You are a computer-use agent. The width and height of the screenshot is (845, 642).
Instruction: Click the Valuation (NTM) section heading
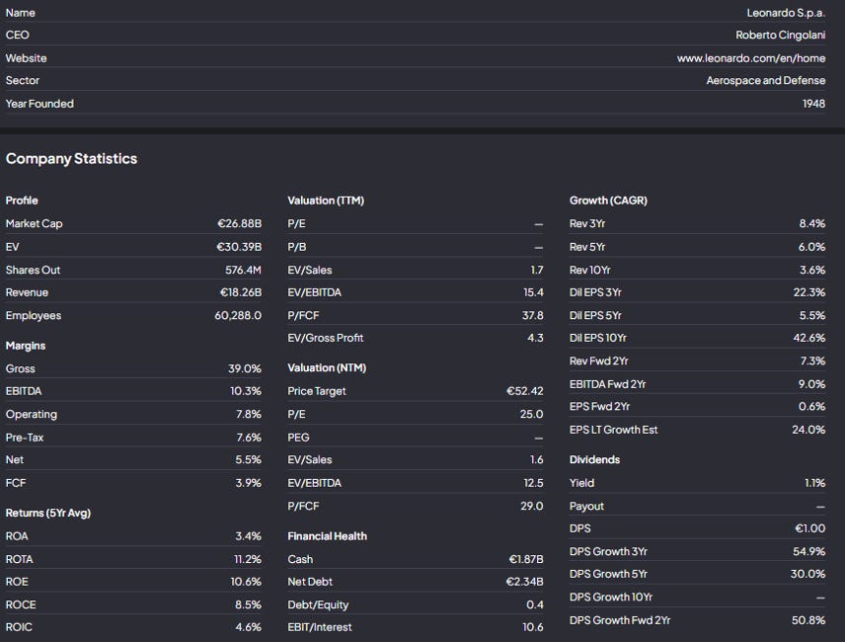click(x=327, y=368)
